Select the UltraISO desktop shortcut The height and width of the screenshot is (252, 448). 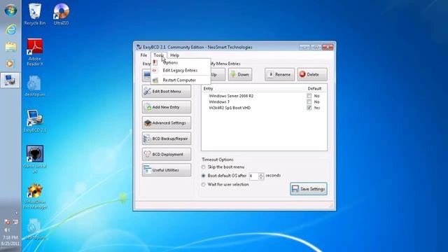coord(61,14)
